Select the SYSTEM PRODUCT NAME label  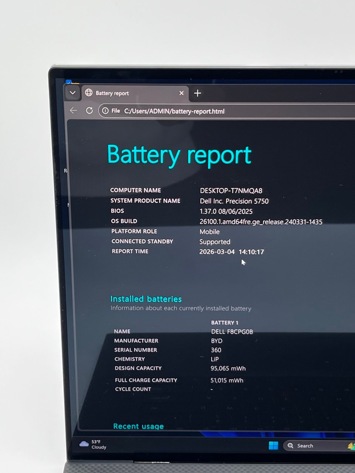[145, 201]
